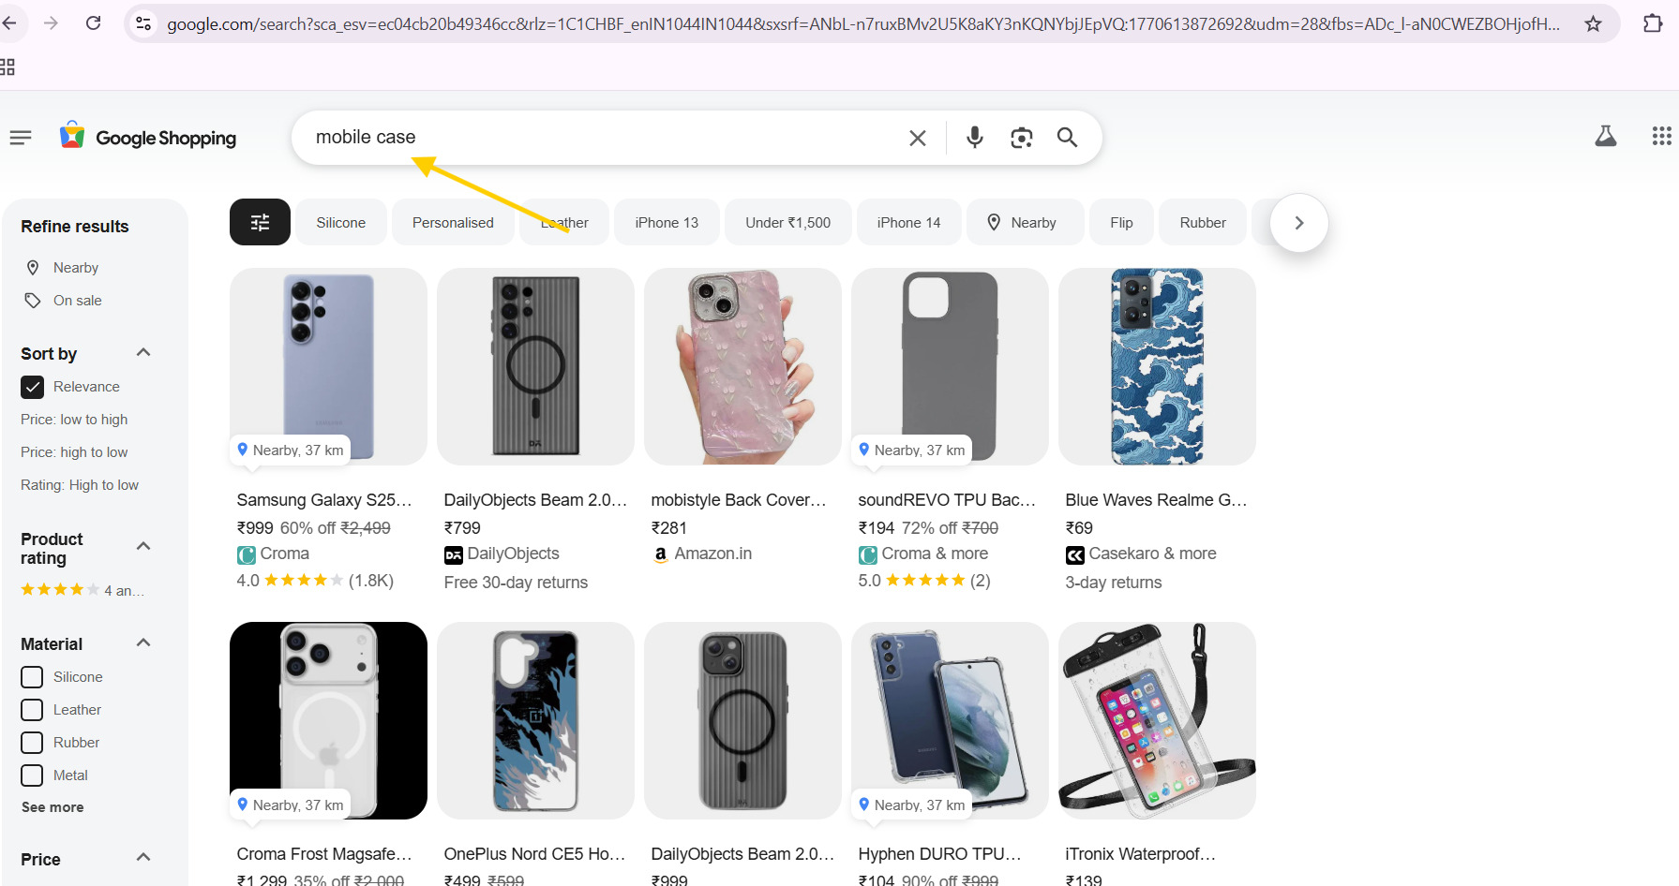Screen dimensions: 1679x886
Task: Open the Google apps grid
Action: pos(1661,135)
